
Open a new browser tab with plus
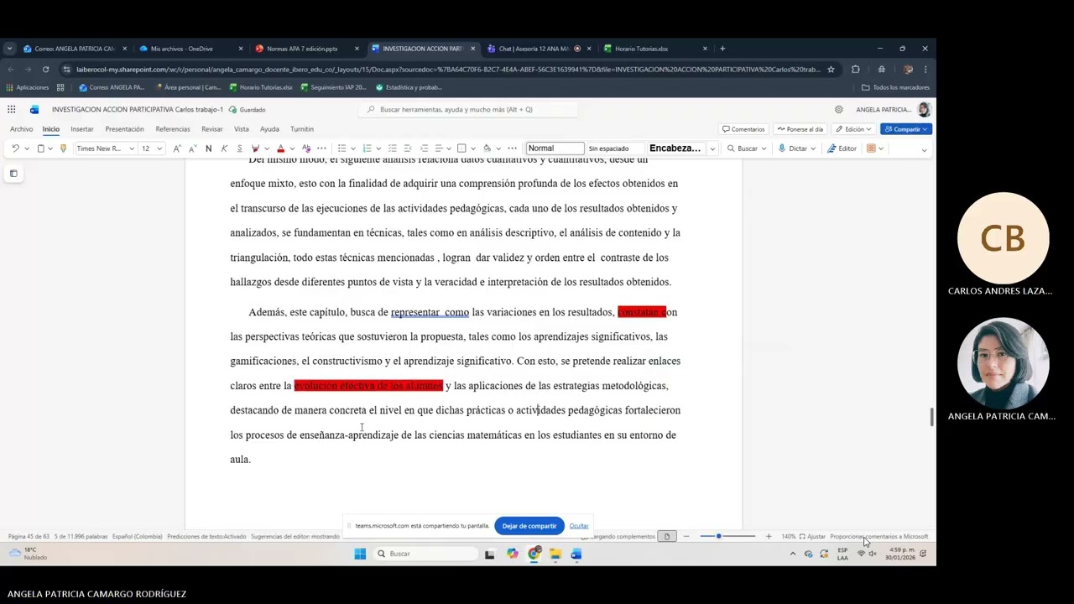pos(722,49)
